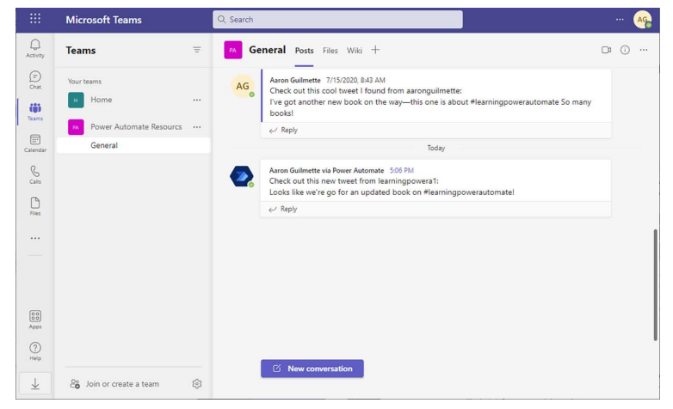Viewport: 673px width, 409px height.
Task: Click the #learningpowerautomate! hashtag text
Action: (469, 192)
